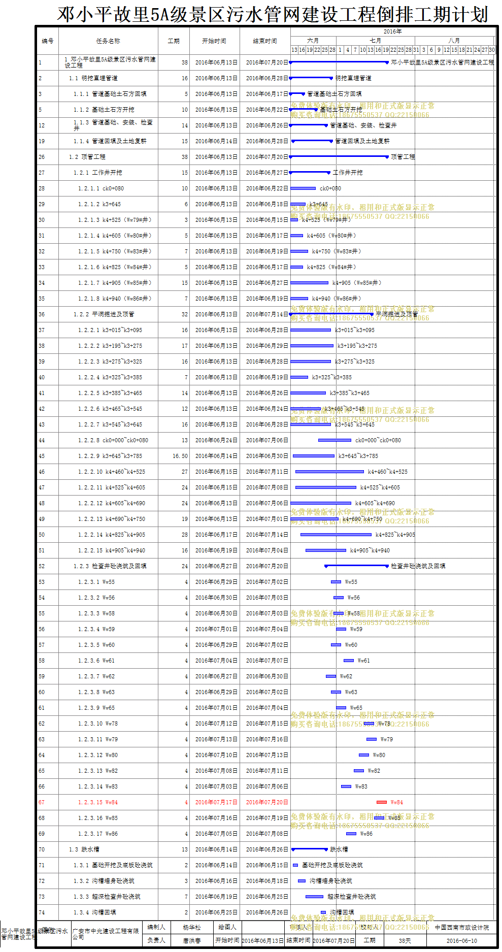Click task name 1.2.3.1 Ww55
This screenshot has width=502, height=952.
pyautogui.click(x=96, y=582)
